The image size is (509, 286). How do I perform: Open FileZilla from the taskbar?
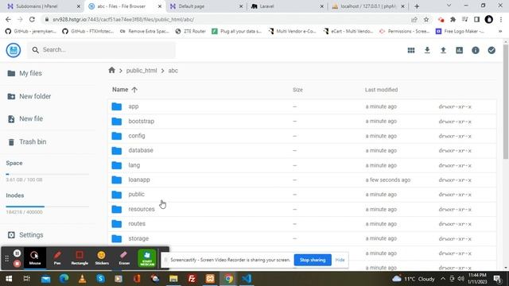coord(192,279)
